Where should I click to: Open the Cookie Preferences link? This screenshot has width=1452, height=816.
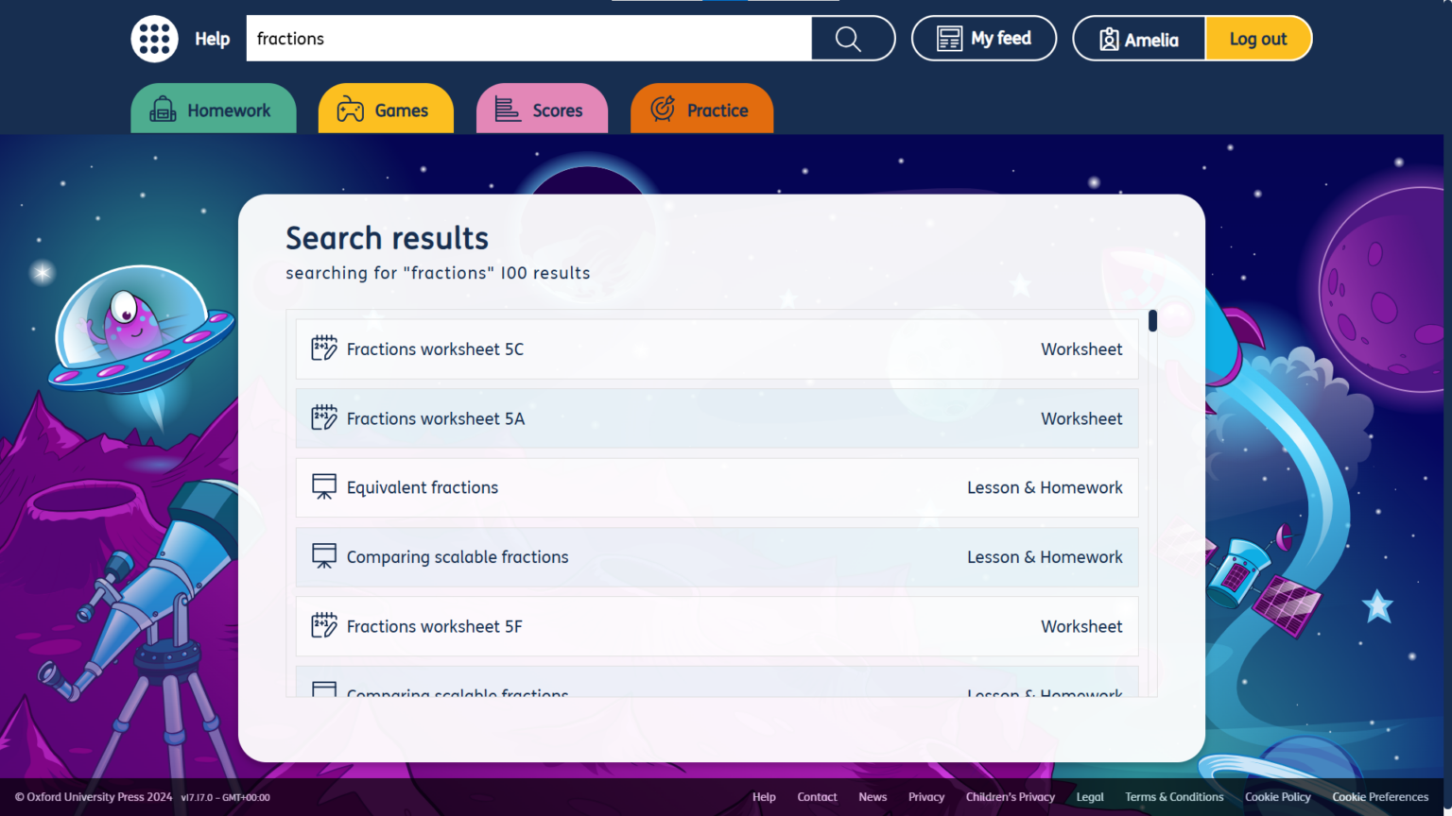click(x=1380, y=796)
